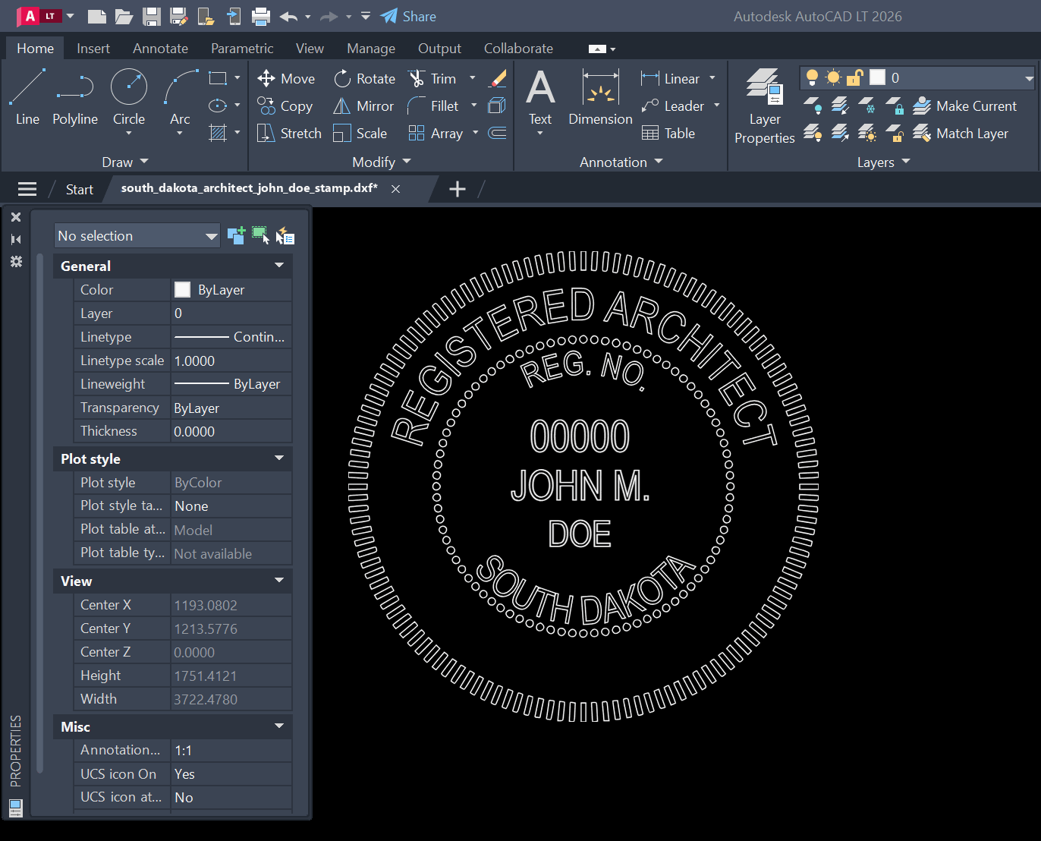Image resolution: width=1041 pixels, height=841 pixels.
Task: Activate the Trim command
Action: [432, 79]
